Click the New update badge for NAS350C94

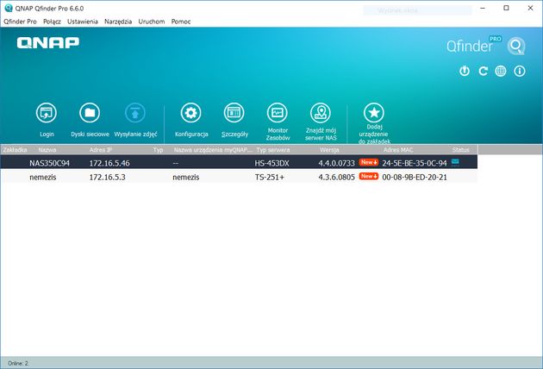coord(369,162)
